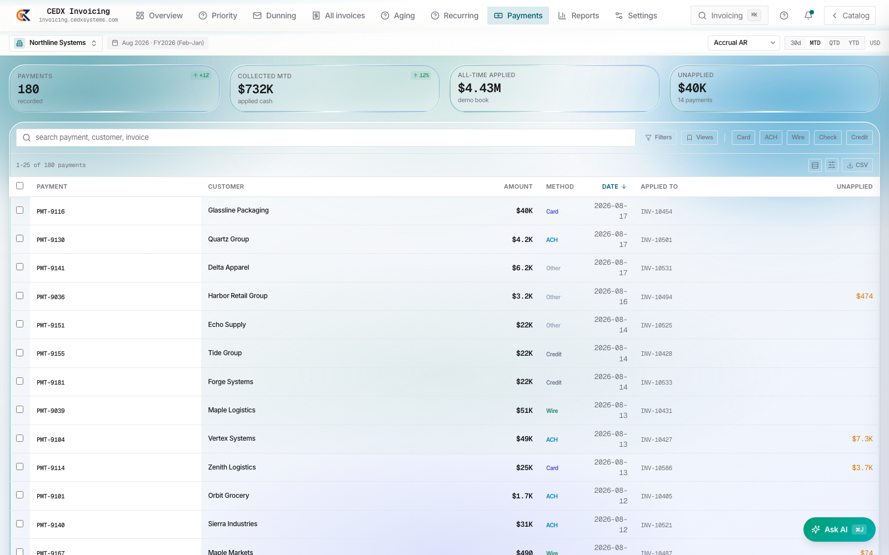Focus the search payment, customer, invoice field
The width and height of the screenshot is (889, 555).
tap(326, 138)
